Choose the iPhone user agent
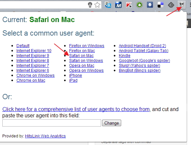Viewport: 191px width, 145px height. [75, 75]
